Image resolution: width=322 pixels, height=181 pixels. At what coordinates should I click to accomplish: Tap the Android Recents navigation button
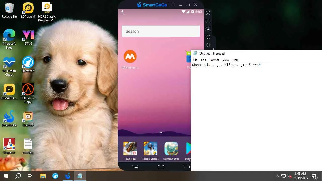click(187, 166)
